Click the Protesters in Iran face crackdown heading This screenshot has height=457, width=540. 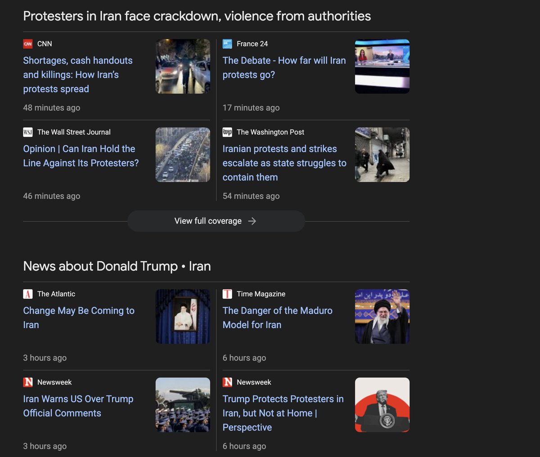197,16
